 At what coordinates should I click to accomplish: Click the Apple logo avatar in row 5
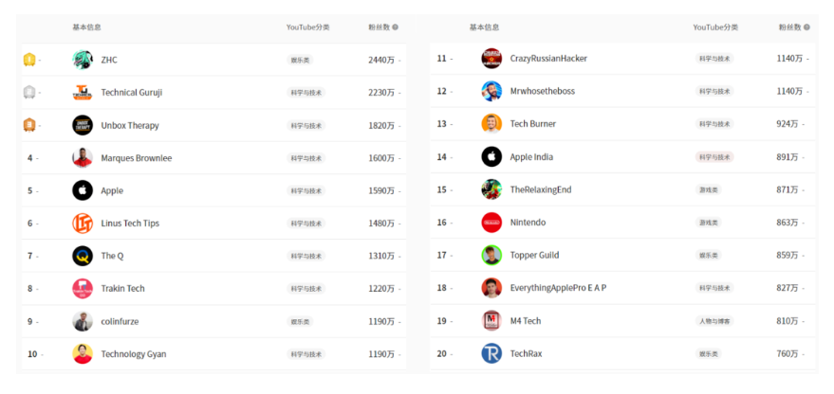click(83, 190)
